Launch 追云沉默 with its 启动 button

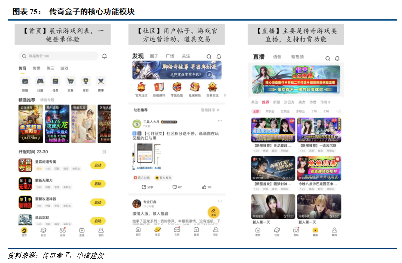[x=98, y=221]
